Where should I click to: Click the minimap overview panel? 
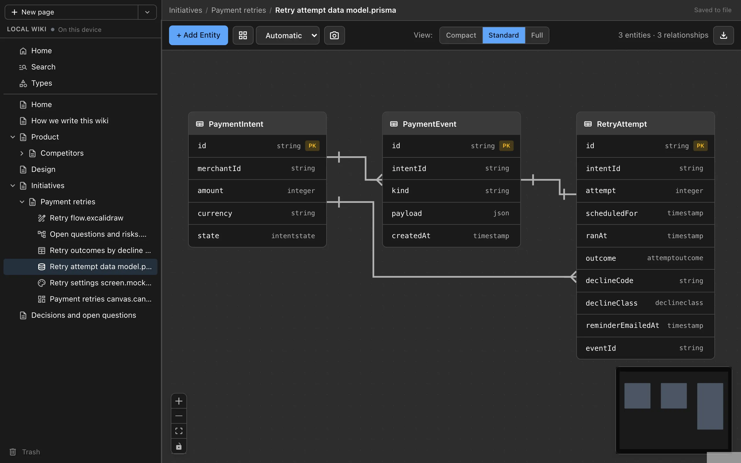(673, 410)
